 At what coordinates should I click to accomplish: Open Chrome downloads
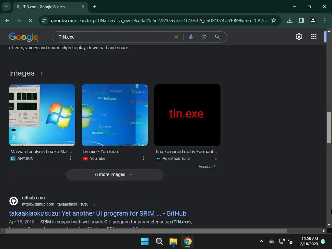290,20
